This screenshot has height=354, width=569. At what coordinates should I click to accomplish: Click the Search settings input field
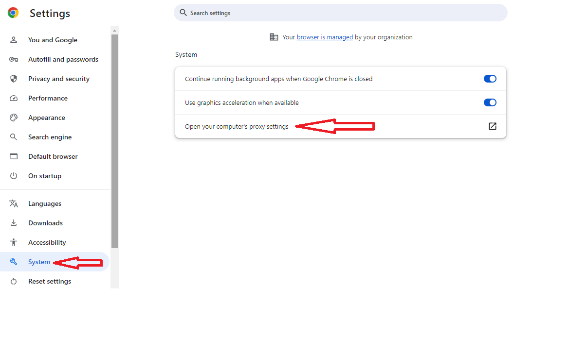[x=341, y=13]
